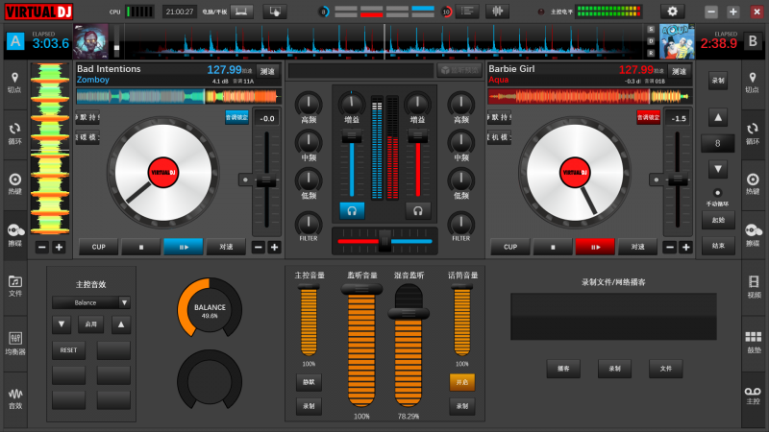Open the 视频 video tab
The height and width of the screenshot is (432, 769).
(x=754, y=287)
